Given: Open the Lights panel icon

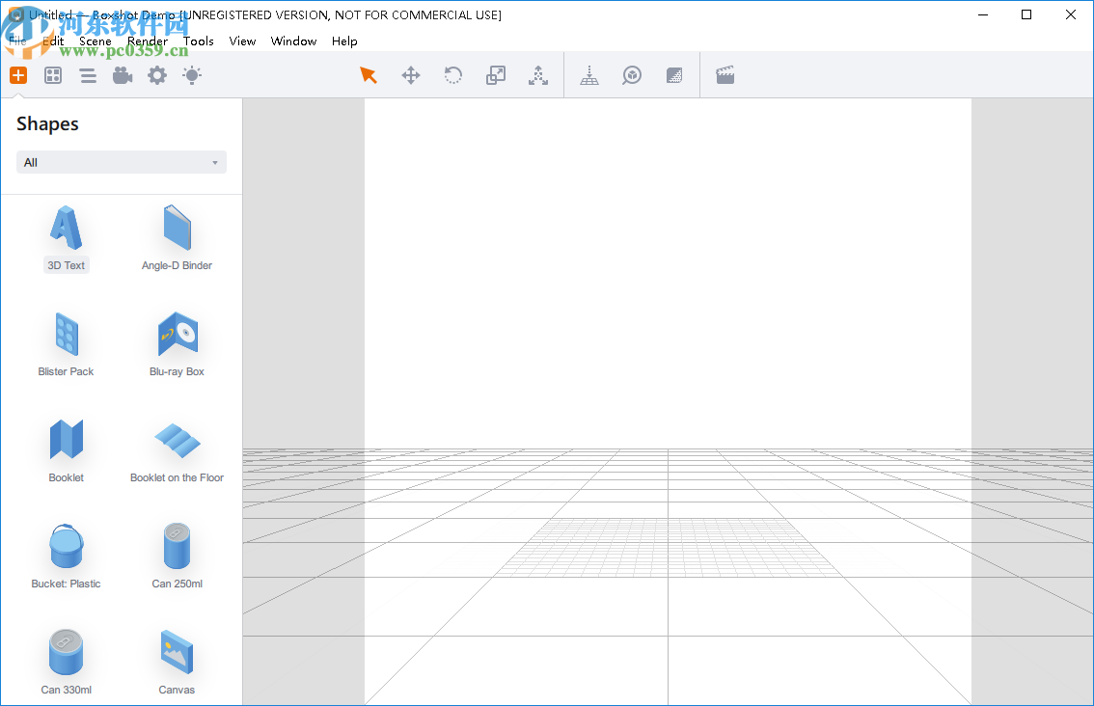Looking at the screenshot, I should point(192,74).
